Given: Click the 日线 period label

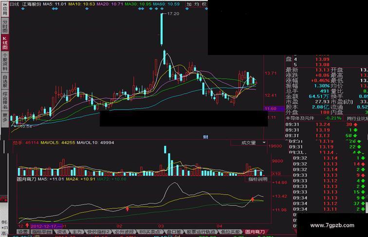Looking at the screenshot, I should click(x=14, y=4).
